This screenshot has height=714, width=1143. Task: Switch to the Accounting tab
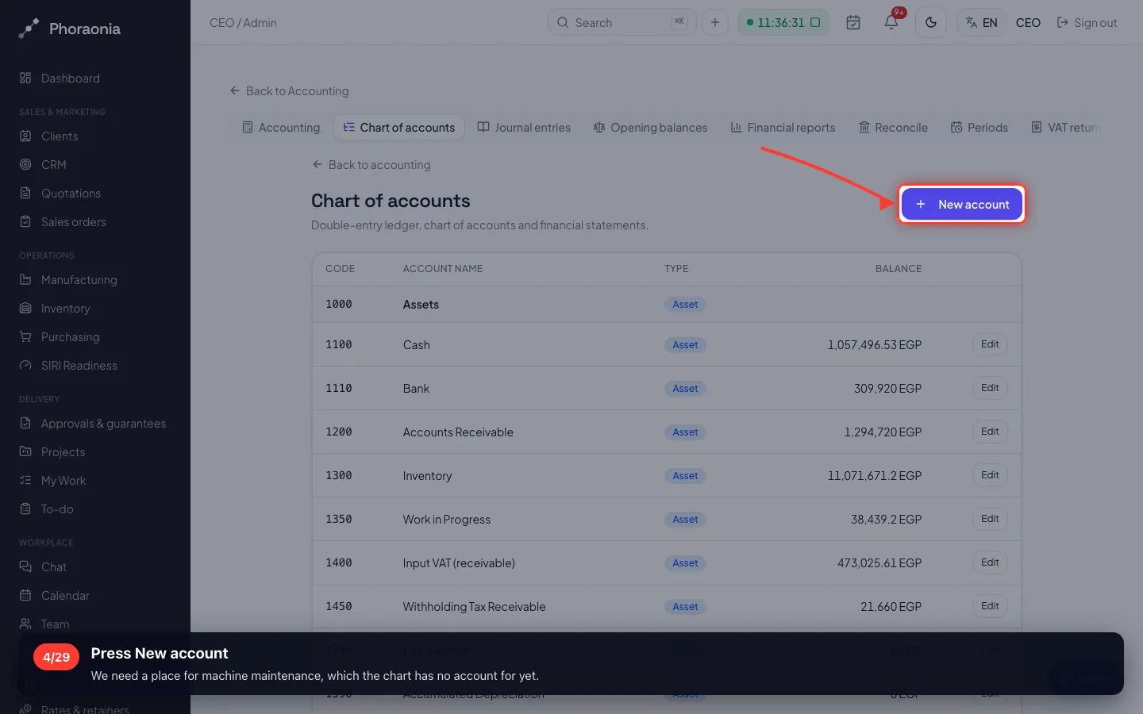coord(281,128)
